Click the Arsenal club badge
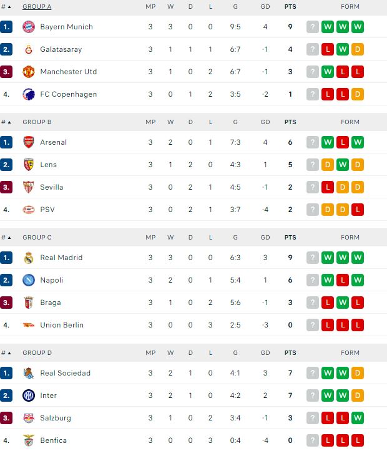 tap(28, 142)
